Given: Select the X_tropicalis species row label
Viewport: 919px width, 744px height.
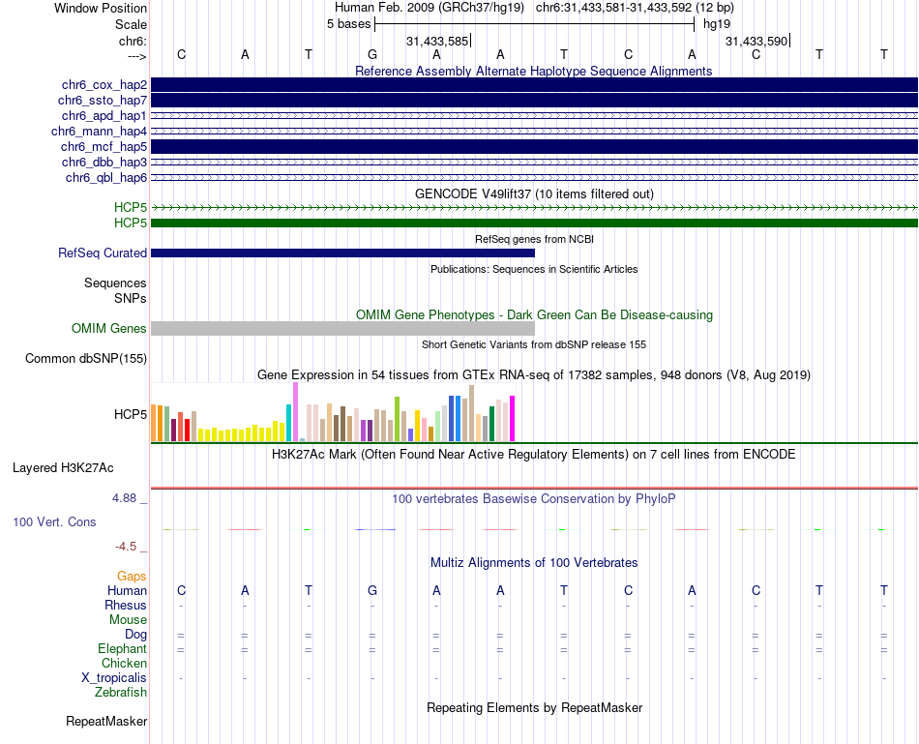Looking at the screenshot, I should coord(114,678).
